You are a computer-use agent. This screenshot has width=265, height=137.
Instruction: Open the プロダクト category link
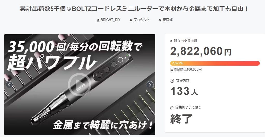142,20
